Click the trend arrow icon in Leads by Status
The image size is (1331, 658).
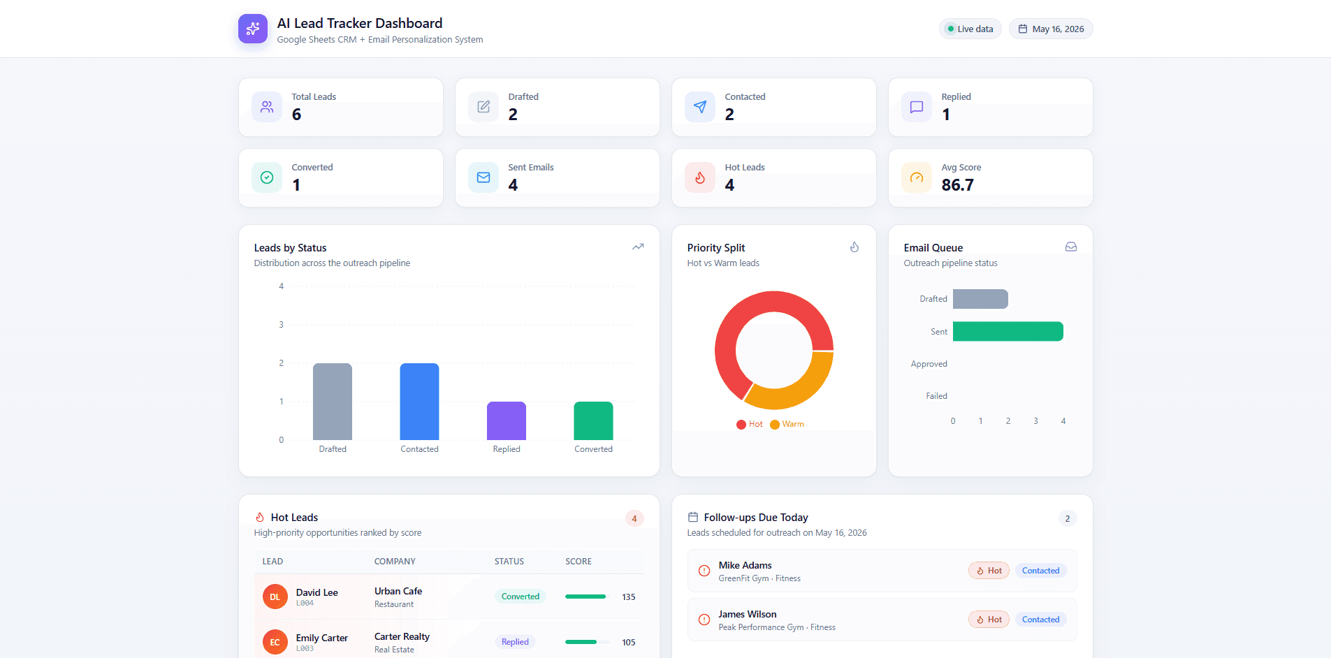[x=638, y=247]
